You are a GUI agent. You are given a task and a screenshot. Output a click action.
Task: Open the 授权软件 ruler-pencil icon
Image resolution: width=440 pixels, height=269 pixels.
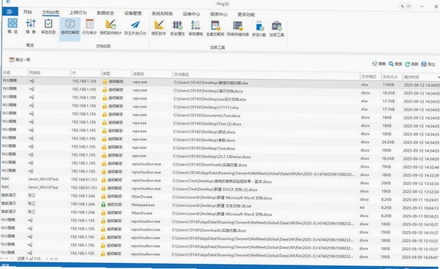click(x=159, y=27)
